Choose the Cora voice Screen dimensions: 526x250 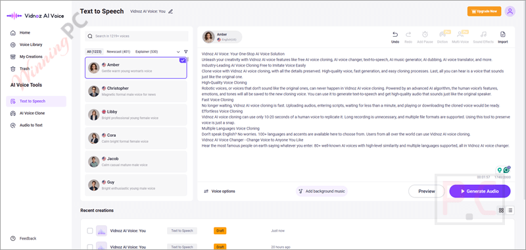click(136, 138)
